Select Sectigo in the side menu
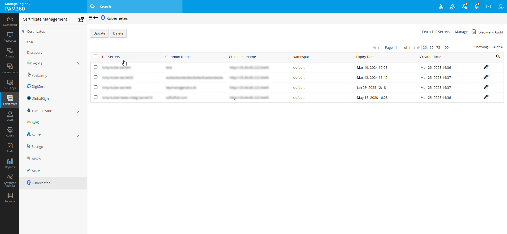Screen dimensions: 507x234 click(37, 147)
